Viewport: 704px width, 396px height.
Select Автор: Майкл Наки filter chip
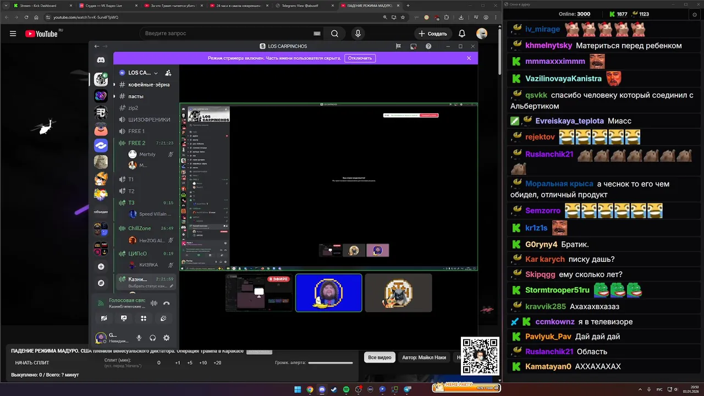(424, 358)
